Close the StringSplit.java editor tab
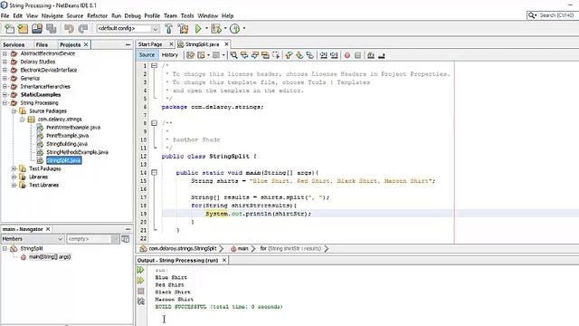 point(227,44)
